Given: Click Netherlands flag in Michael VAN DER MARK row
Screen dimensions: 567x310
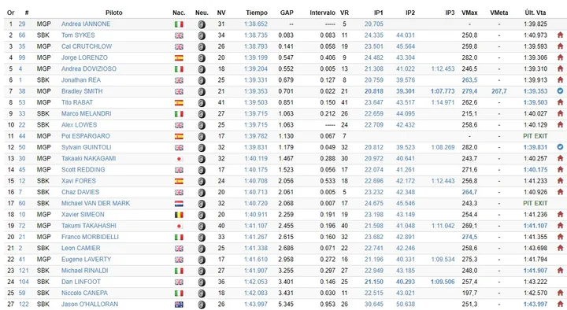Looking at the screenshot, I should click(179, 204).
